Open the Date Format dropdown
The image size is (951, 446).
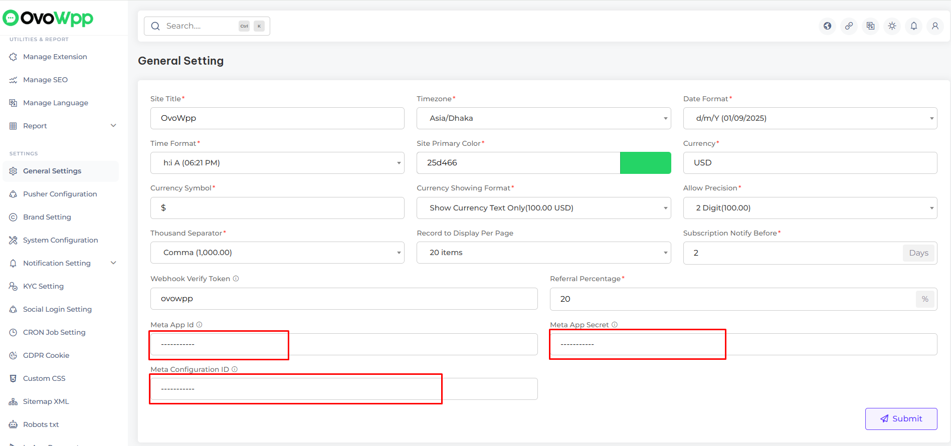(x=810, y=118)
